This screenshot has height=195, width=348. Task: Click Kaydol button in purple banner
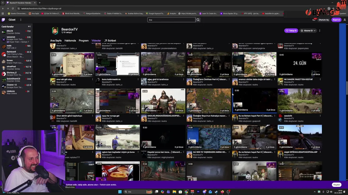tap(337, 185)
